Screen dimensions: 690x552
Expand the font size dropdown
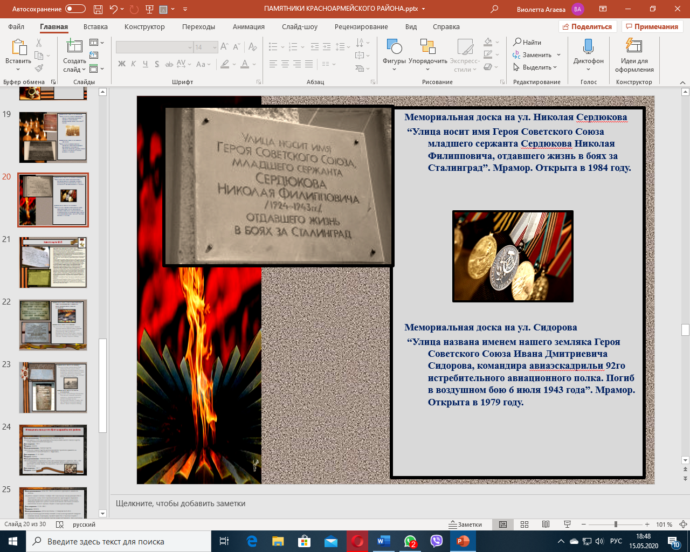pos(215,47)
